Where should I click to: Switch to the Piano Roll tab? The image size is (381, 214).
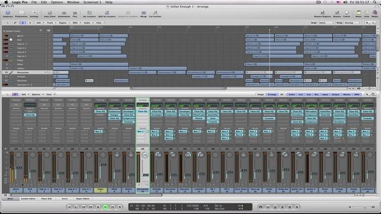[x=46, y=199]
